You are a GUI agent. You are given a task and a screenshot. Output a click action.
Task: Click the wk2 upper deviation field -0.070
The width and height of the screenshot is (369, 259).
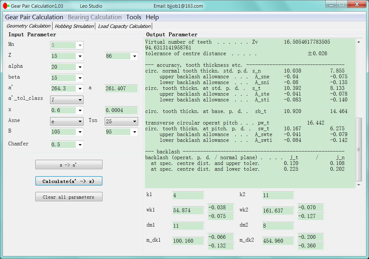tap(311, 207)
